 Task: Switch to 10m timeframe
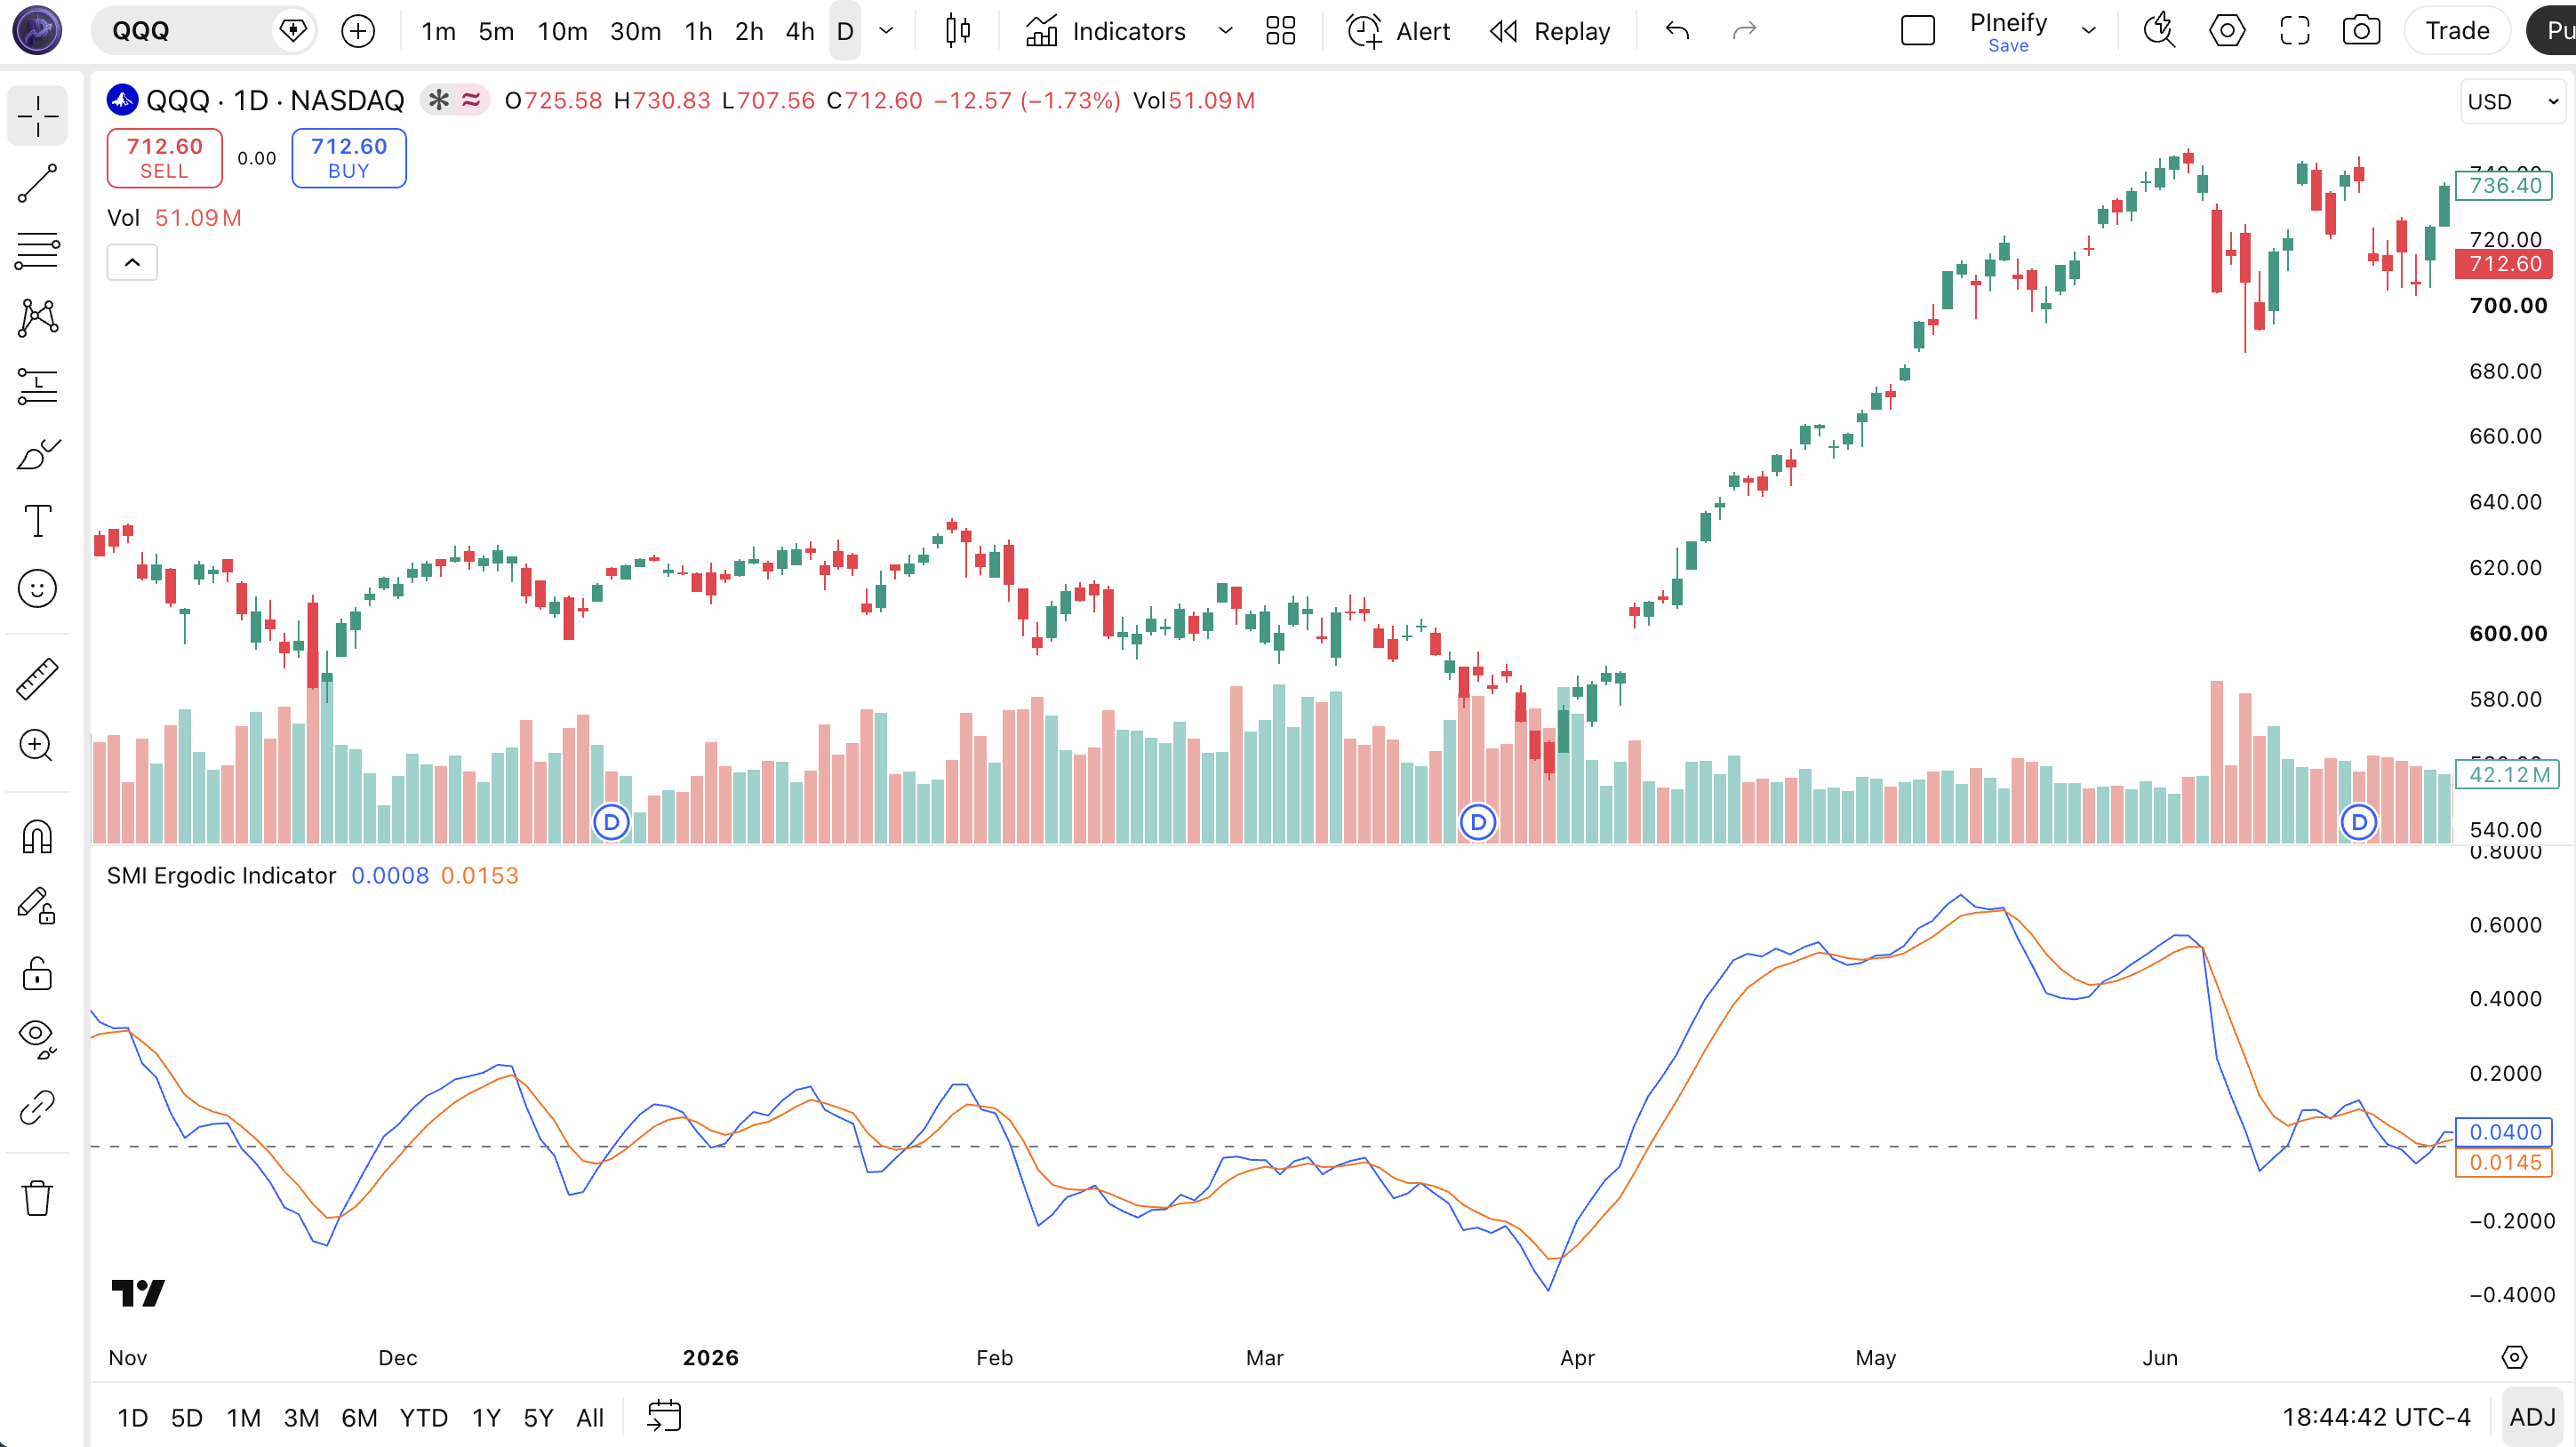click(x=562, y=31)
